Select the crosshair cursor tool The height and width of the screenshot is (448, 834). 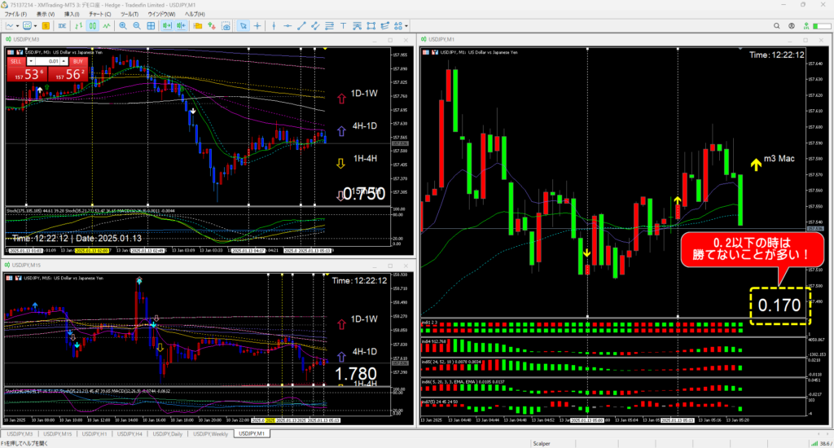(257, 26)
